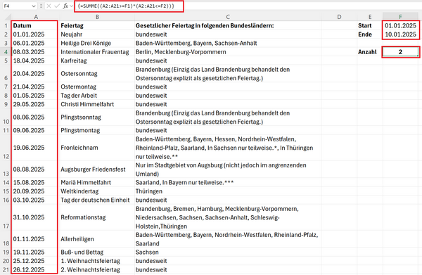Image resolution: width=422 pixels, height=275 pixels.
Task: Select row 21 header
Action: click(6, 269)
